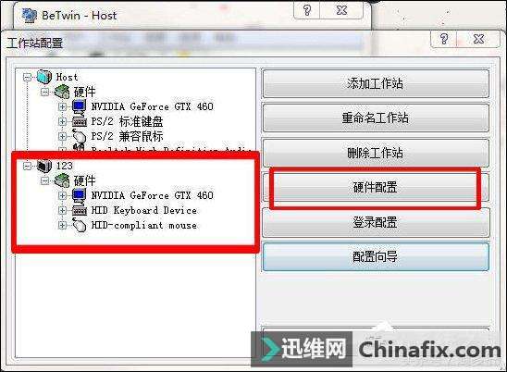Click the HID-compliant mouse icon
507x372 pixels.
pos(79,225)
